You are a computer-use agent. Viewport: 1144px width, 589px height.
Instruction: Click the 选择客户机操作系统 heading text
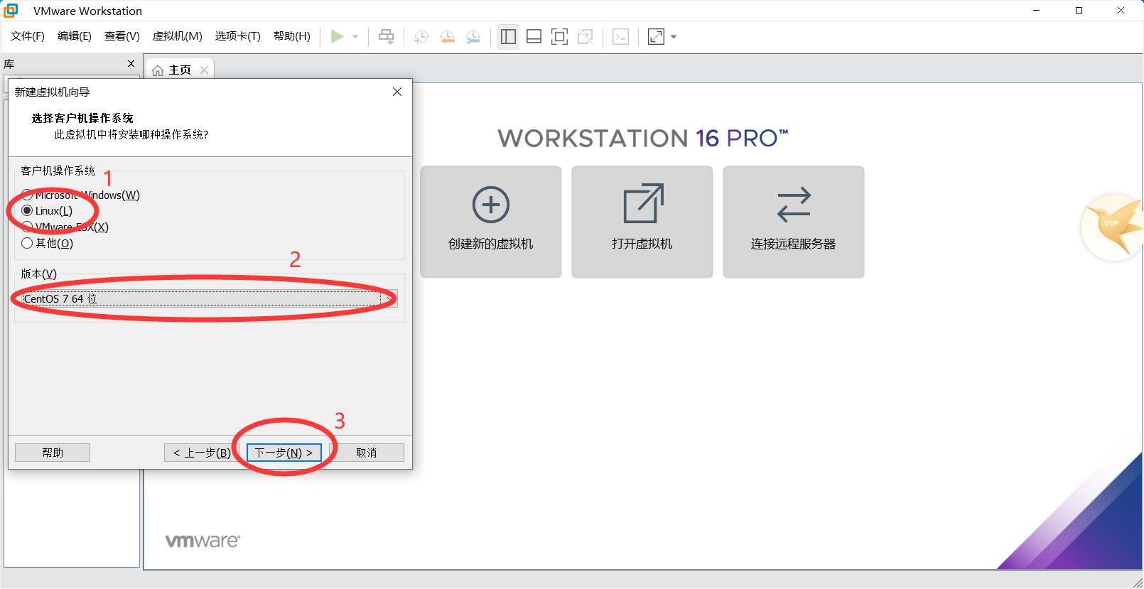click(82, 118)
